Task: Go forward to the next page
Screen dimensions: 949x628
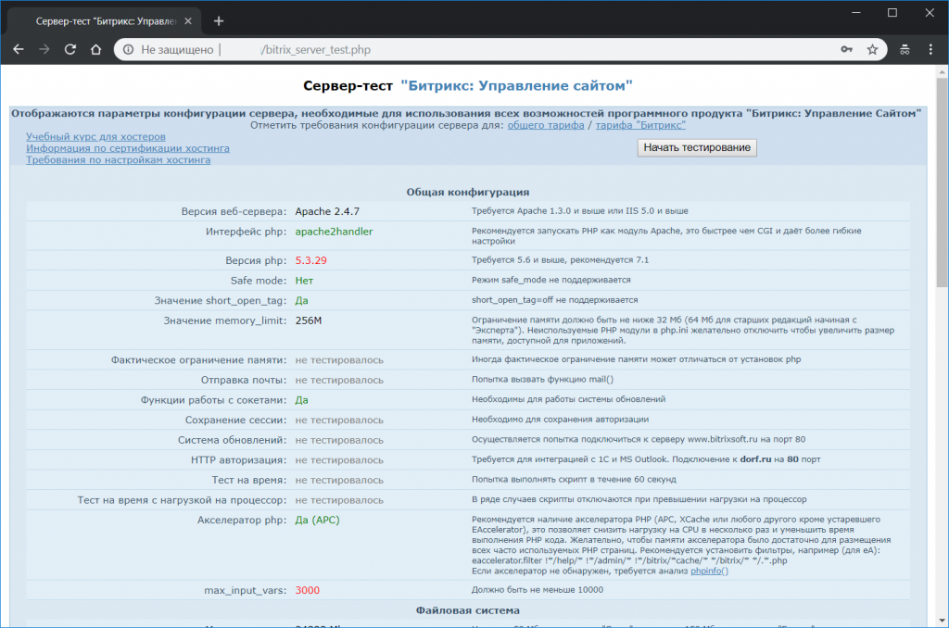Action: tap(44, 50)
